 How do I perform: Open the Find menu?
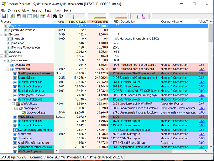48,10
